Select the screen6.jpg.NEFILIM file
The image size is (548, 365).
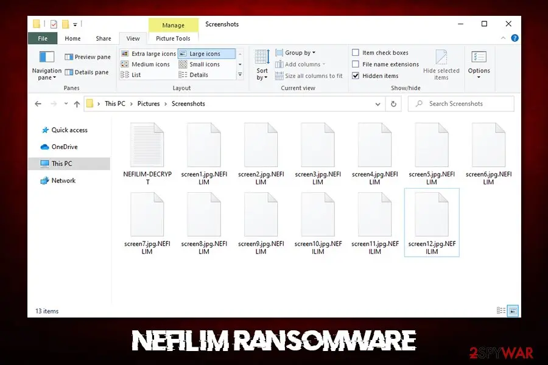click(488, 154)
